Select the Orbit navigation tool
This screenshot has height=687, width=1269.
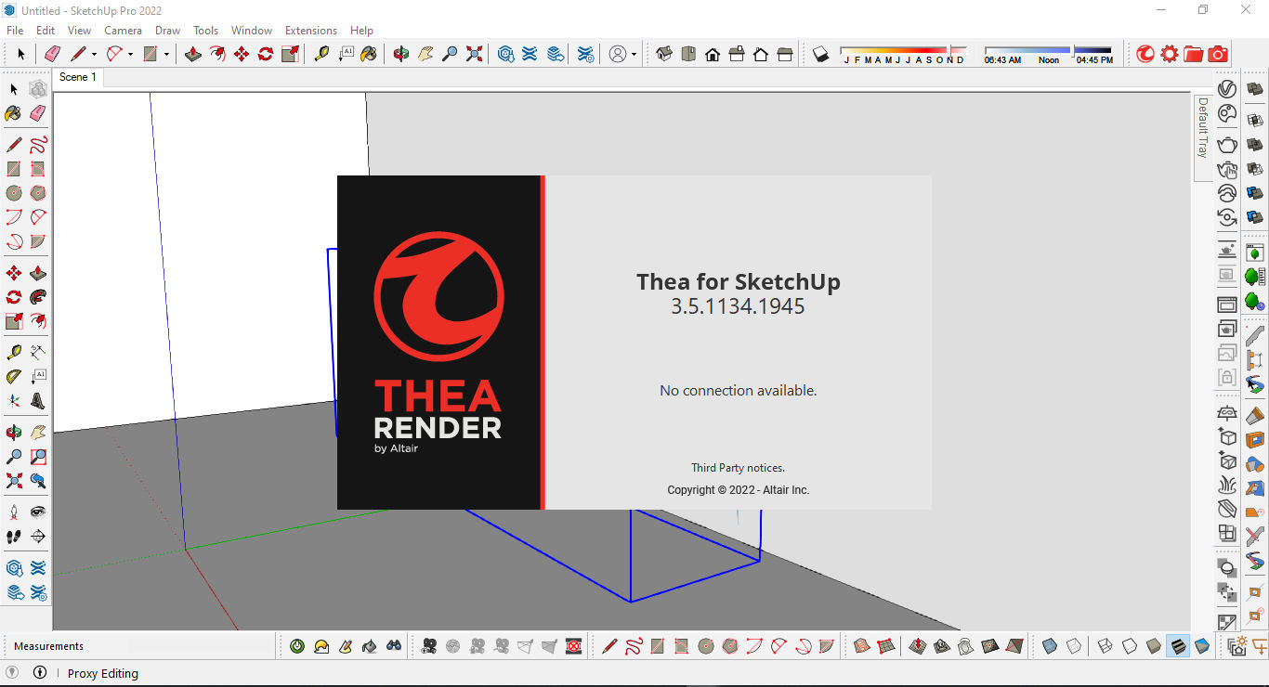tap(401, 54)
